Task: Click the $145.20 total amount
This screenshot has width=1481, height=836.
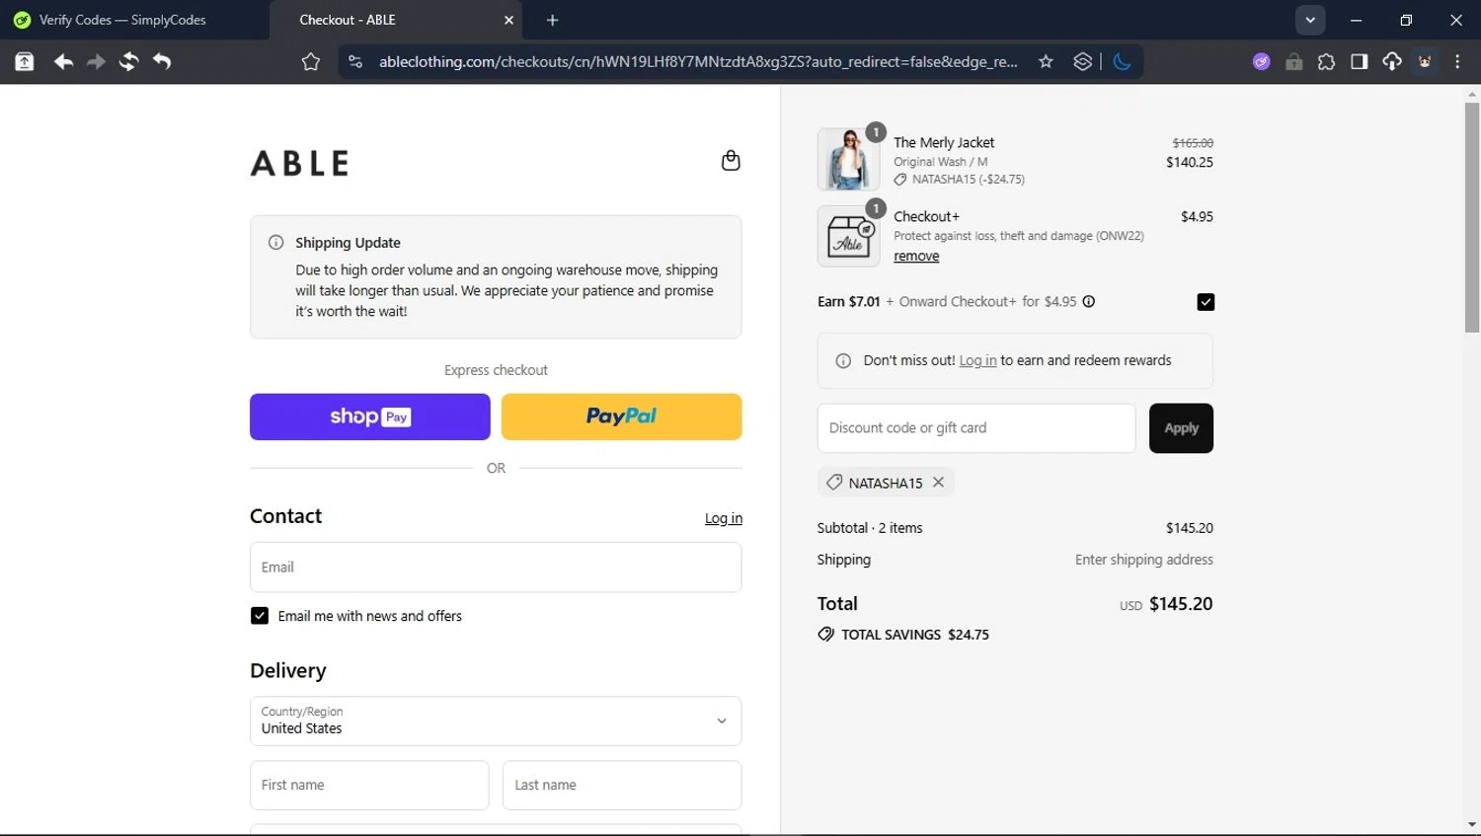Action: (x=1181, y=604)
